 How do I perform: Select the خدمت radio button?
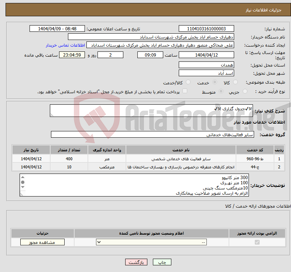pyautogui.click(x=215, y=82)
